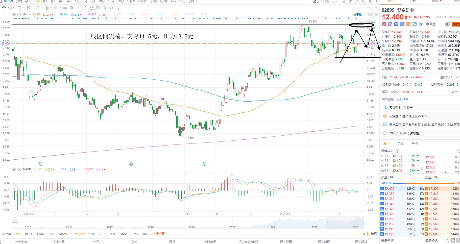
Task: Reset chart view with the rotate icon
Action: [367, 15]
